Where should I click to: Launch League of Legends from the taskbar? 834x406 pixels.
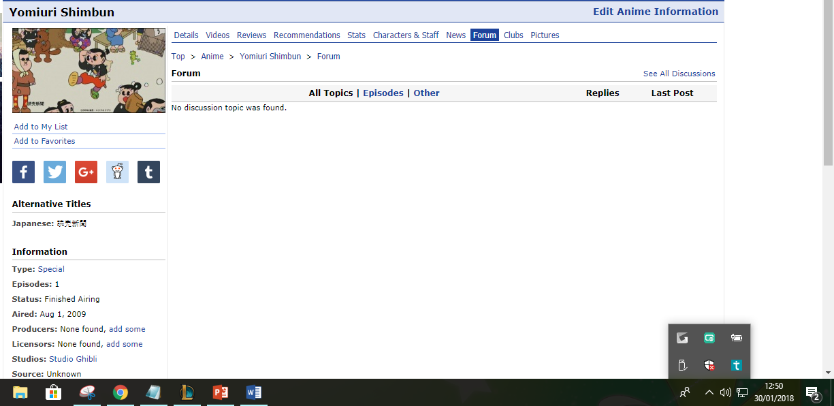tap(187, 392)
